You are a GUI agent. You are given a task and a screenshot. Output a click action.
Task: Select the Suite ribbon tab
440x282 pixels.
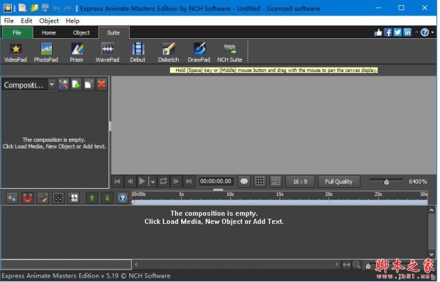tap(114, 32)
